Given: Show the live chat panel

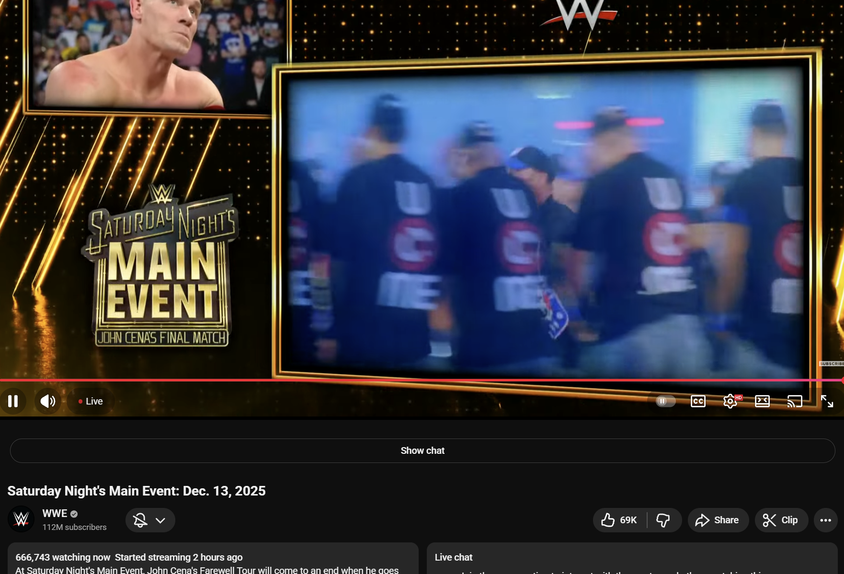Looking at the screenshot, I should pos(422,450).
